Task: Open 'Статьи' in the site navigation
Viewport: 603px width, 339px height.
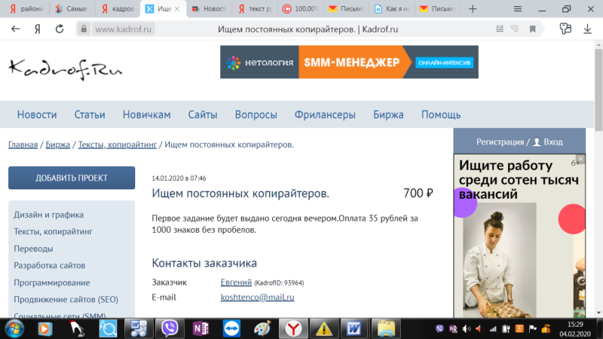Action: [90, 115]
